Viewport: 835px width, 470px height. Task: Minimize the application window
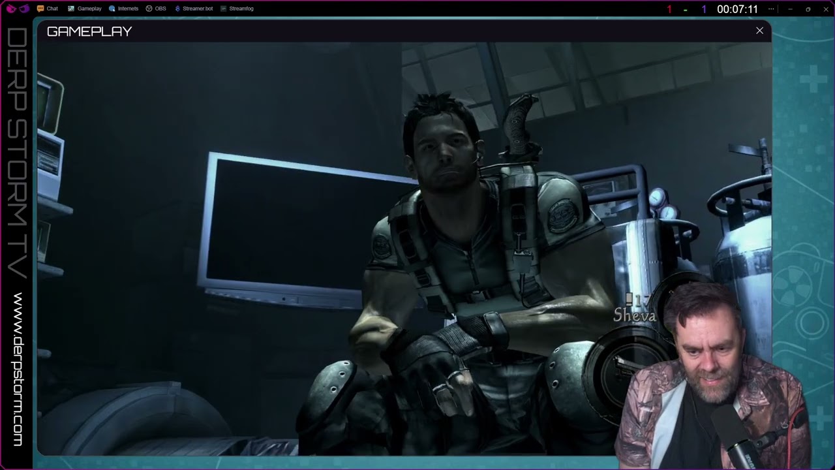pos(790,9)
